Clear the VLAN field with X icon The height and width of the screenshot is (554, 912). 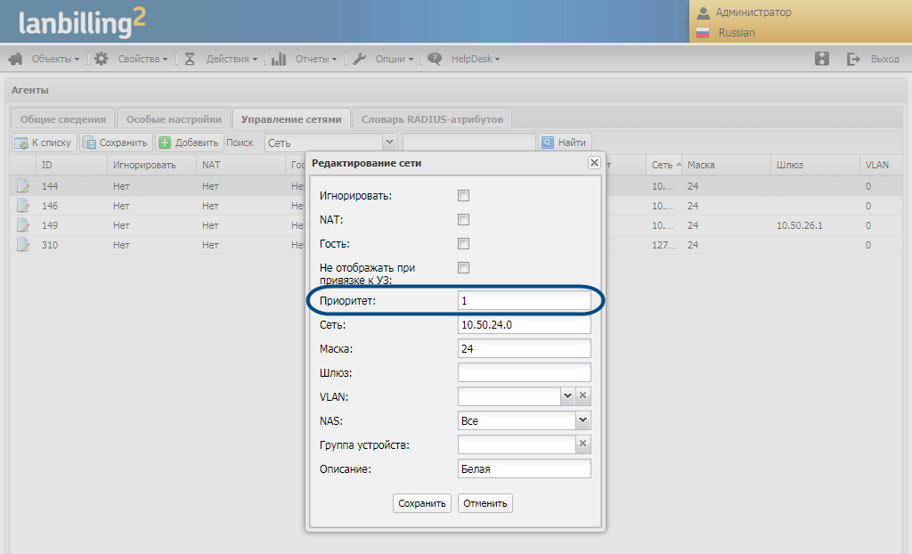coord(582,396)
